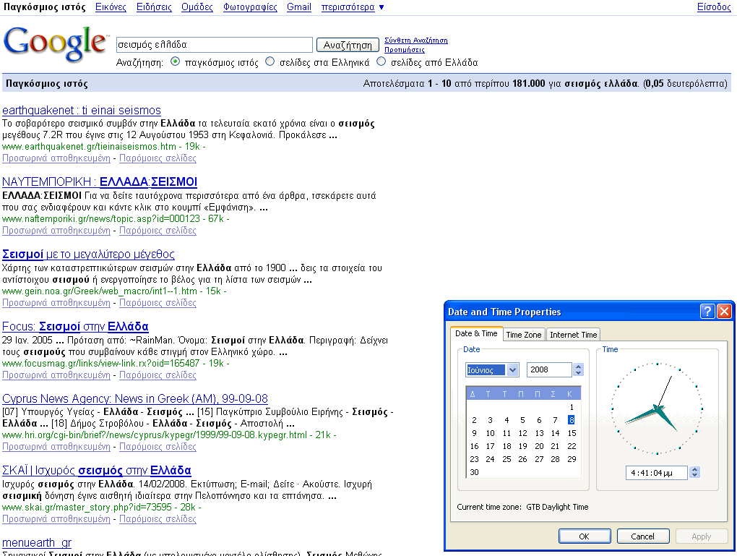Open cached copy of the hri.org result
Image resolution: width=737 pixels, height=556 pixels.
coord(56,446)
